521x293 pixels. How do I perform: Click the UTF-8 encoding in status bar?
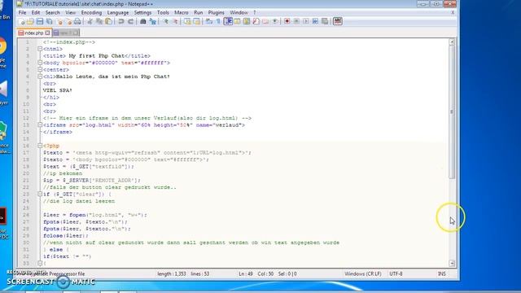tap(396, 274)
